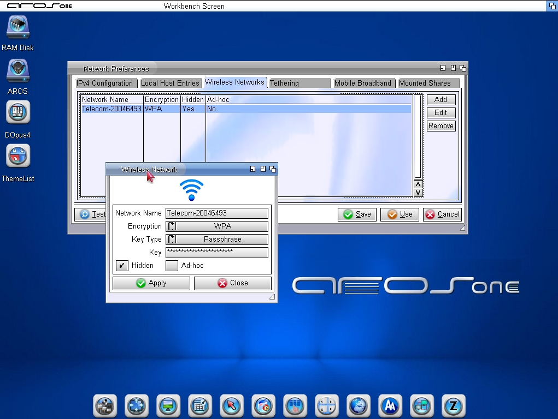The height and width of the screenshot is (419, 558).
Task: Click the WPA cell in the network row
Action: (162, 109)
